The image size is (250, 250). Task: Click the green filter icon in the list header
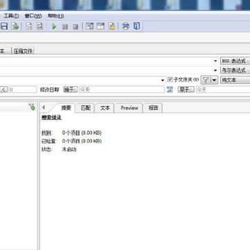[x=32, y=107]
